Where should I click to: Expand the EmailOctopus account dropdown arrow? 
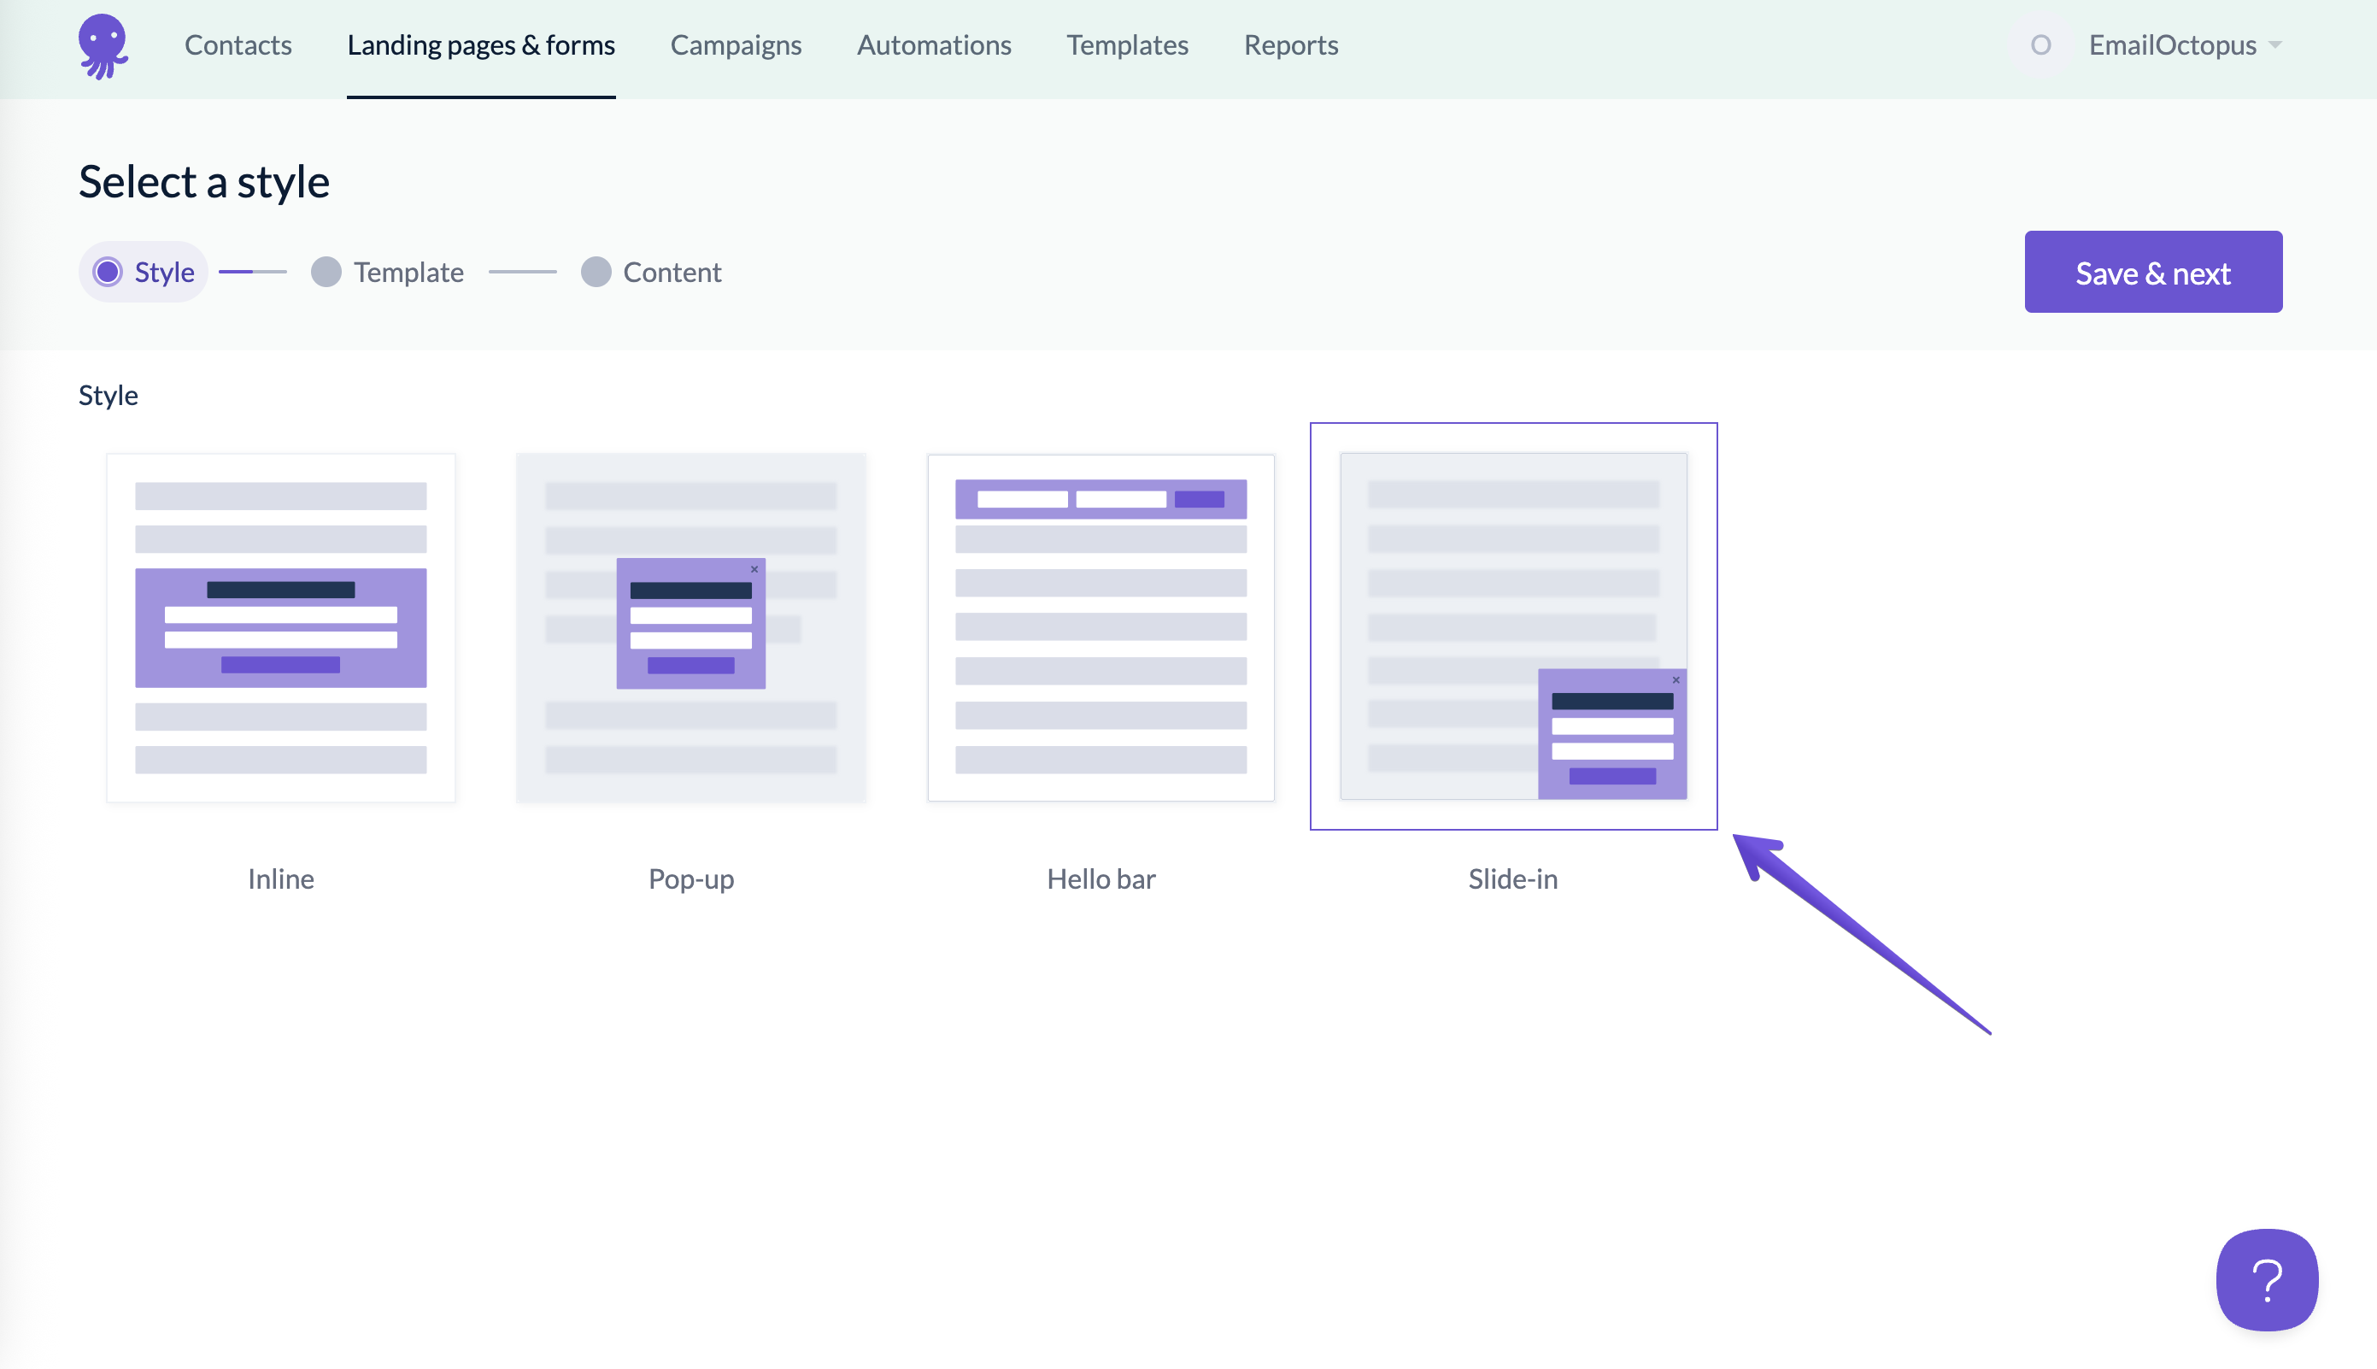2274,45
